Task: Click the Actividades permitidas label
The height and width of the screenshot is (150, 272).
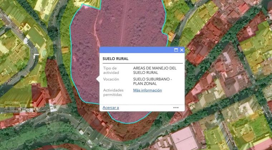Action: tap(113, 92)
